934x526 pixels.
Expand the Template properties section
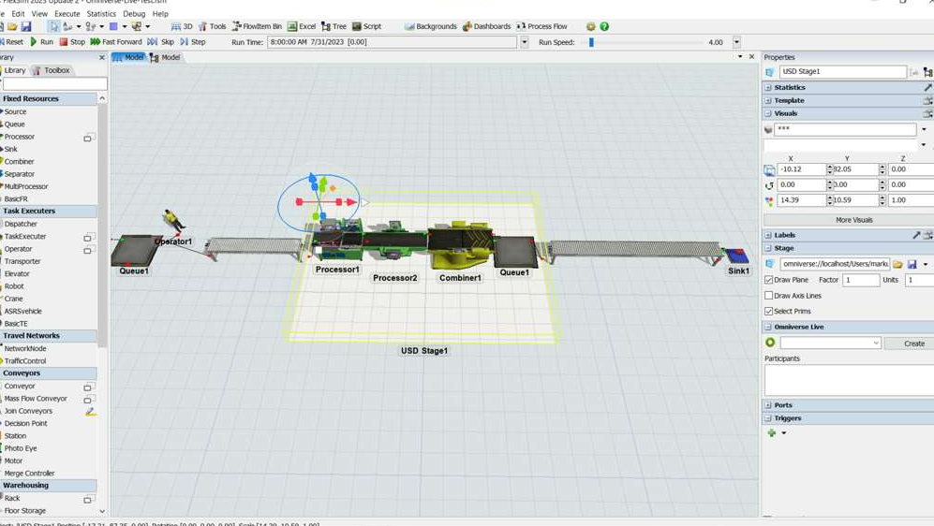pos(768,100)
